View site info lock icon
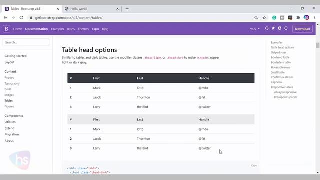The width and height of the screenshot is (320, 180). (31, 18)
